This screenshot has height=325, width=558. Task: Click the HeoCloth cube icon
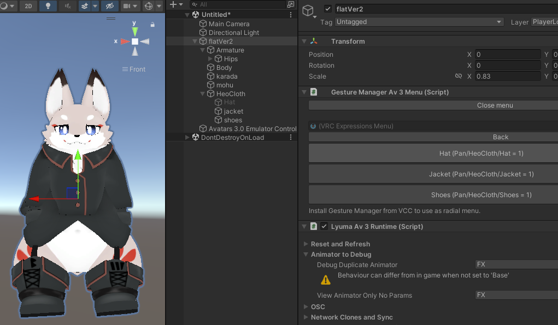[210, 94]
